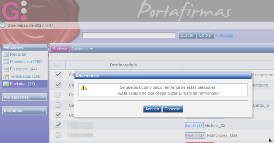Open the Acciones dropdown menu

click(x=83, y=49)
